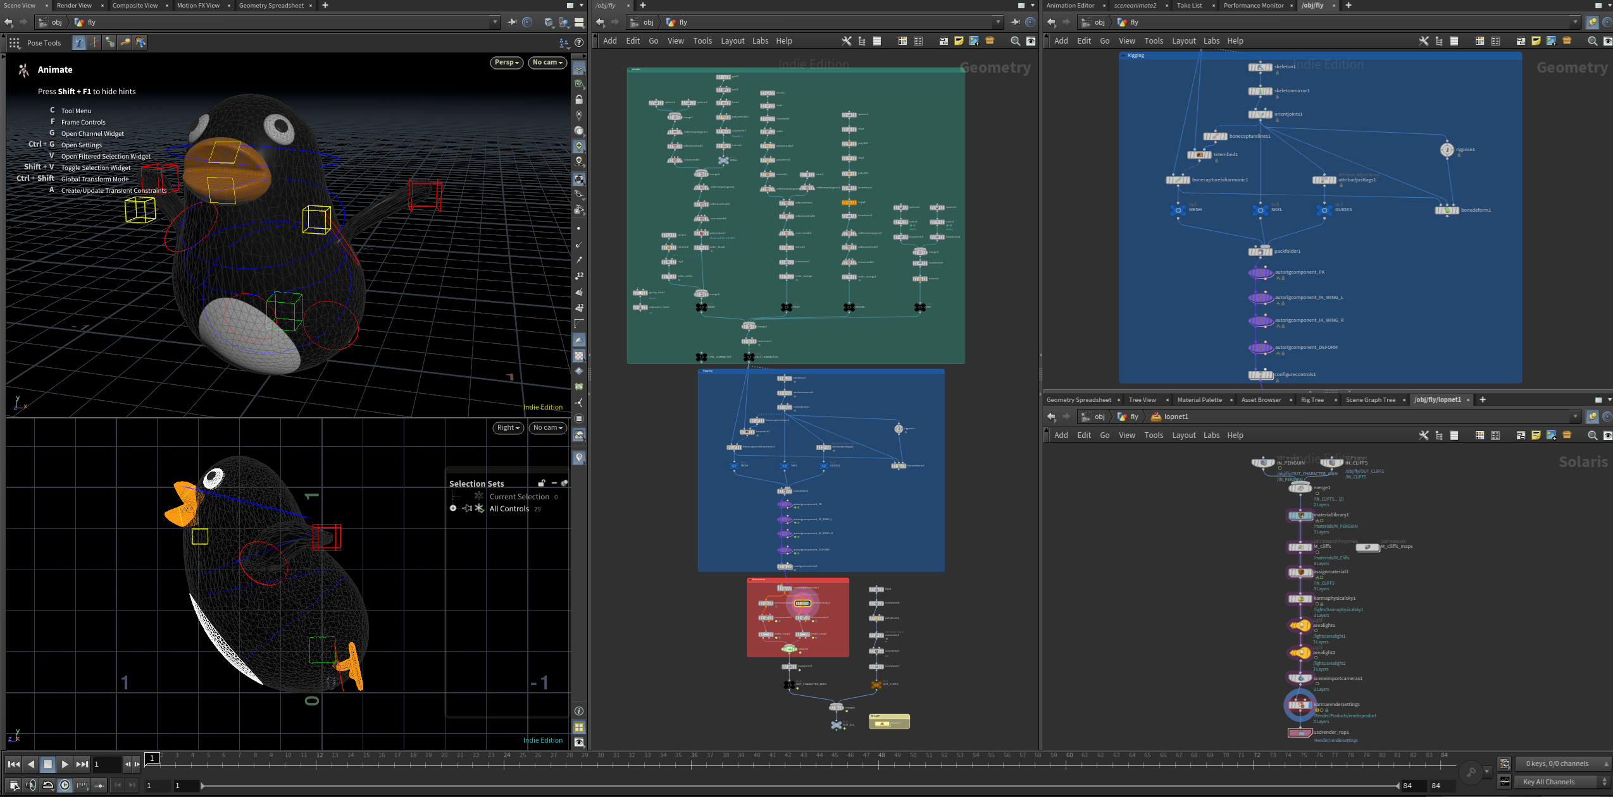Viewport: 1613px width, 797px height.
Task: Select the karmarendersettings node
Action: point(1300,705)
